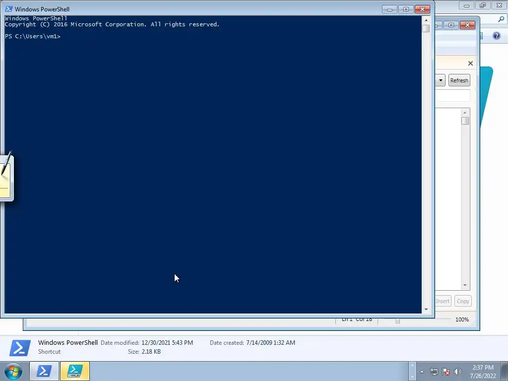The image size is (508, 381).
Task: Click the 'Shortcut' type label
Action: [x=49, y=352]
